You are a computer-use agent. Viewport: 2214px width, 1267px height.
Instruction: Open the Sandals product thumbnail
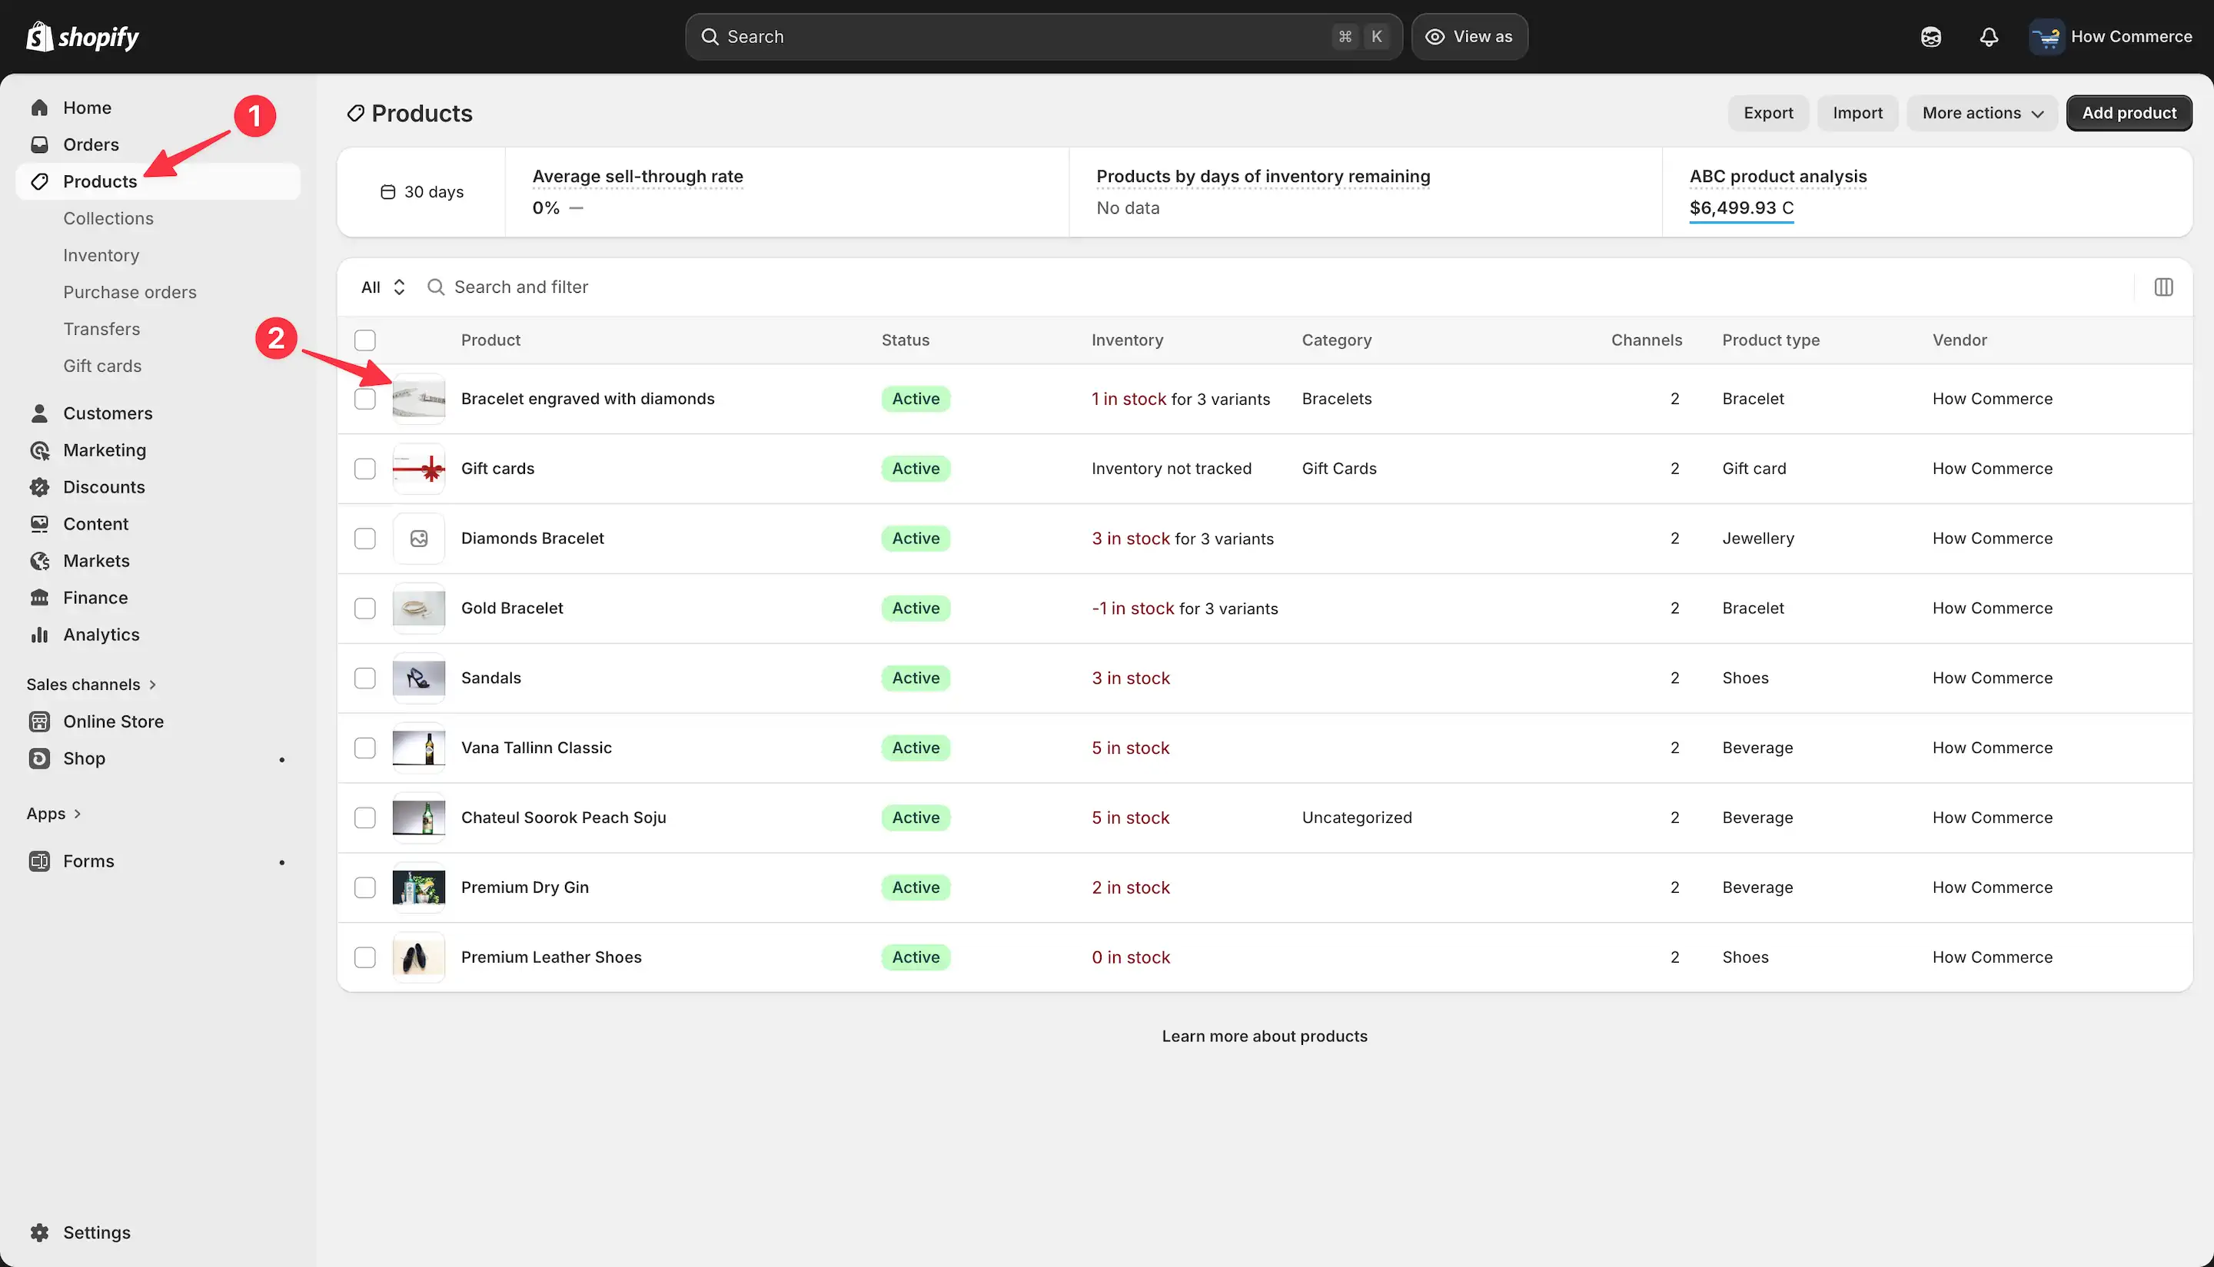pos(419,678)
